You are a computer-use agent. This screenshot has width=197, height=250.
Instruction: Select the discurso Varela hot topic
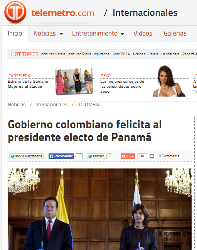coord(53,54)
